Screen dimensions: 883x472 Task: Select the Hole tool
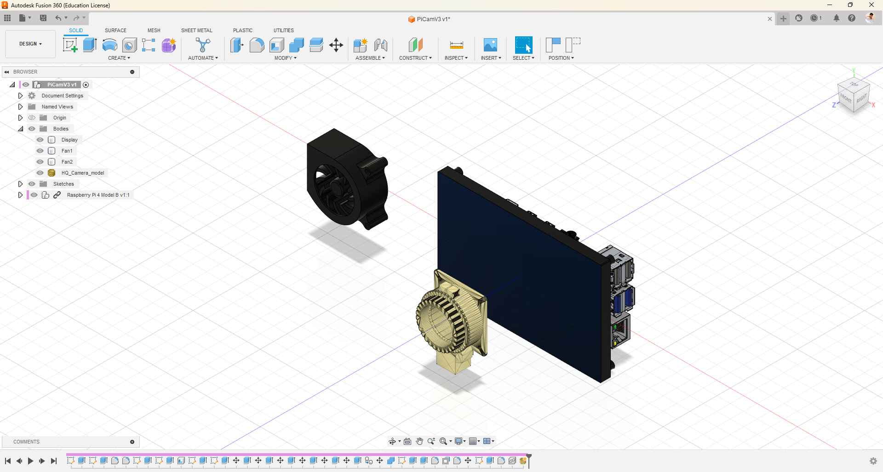[x=130, y=45]
